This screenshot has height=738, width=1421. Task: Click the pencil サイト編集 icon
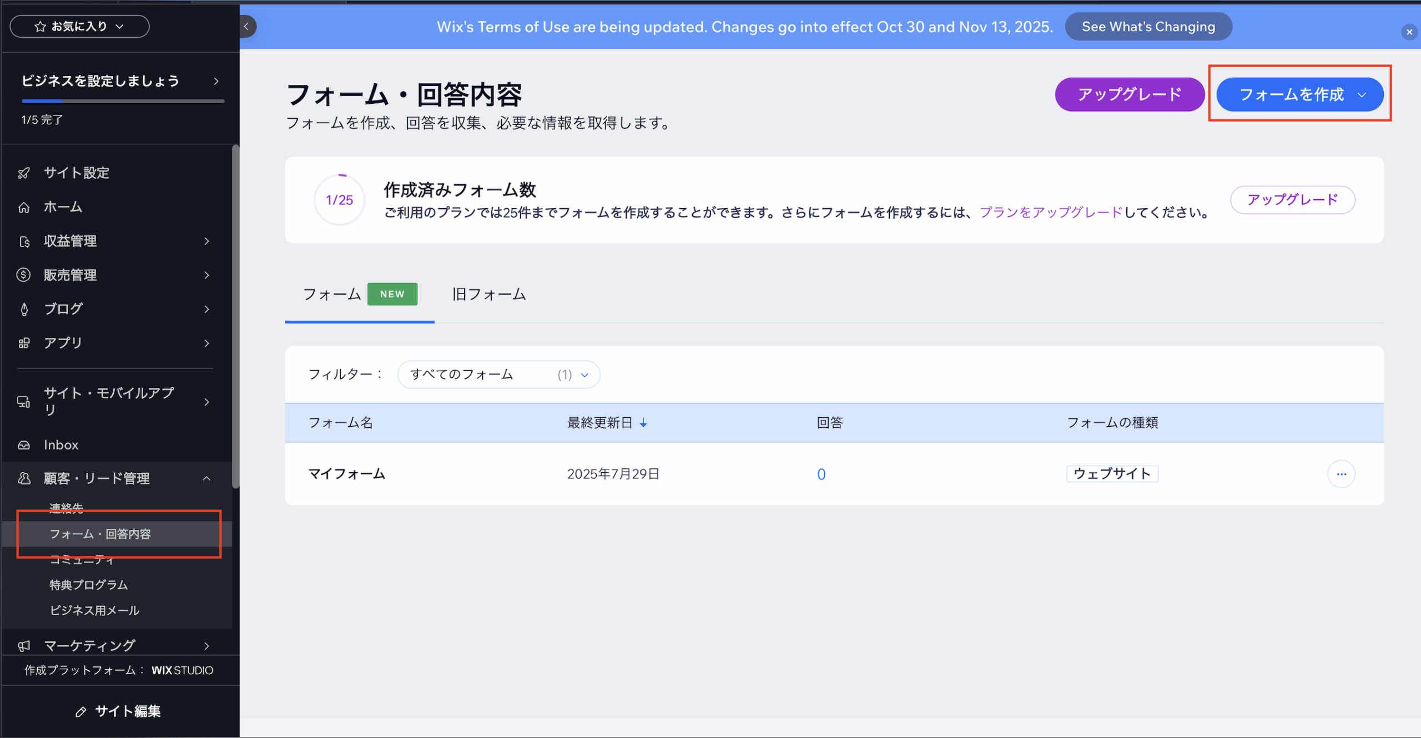click(x=81, y=712)
